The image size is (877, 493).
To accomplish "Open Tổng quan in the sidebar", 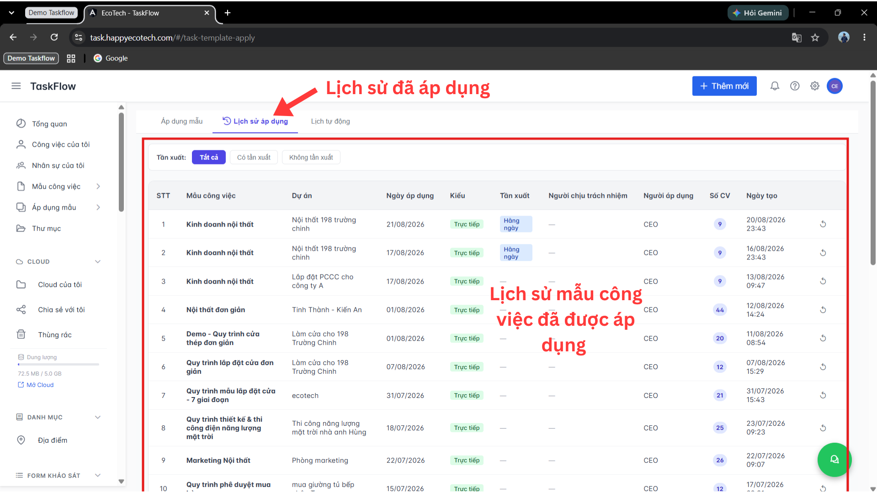I will click(49, 124).
